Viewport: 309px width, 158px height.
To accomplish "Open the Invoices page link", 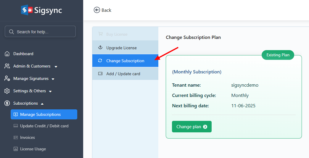I will tap(27, 137).
